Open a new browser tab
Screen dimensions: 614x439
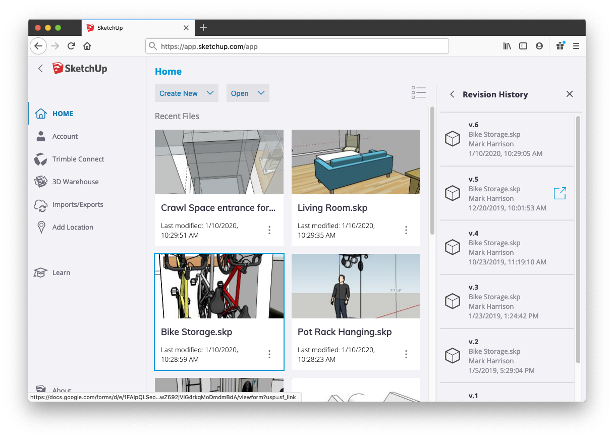pyautogui.click(x=203, y=27)
